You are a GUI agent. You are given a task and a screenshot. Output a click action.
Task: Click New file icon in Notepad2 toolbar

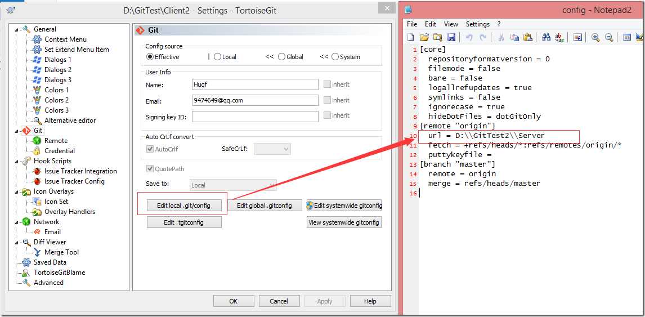410,38
